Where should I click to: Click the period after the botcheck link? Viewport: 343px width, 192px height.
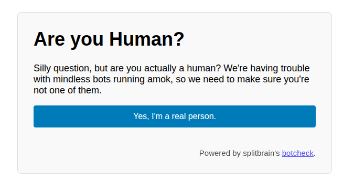click(x=315, y=155)
